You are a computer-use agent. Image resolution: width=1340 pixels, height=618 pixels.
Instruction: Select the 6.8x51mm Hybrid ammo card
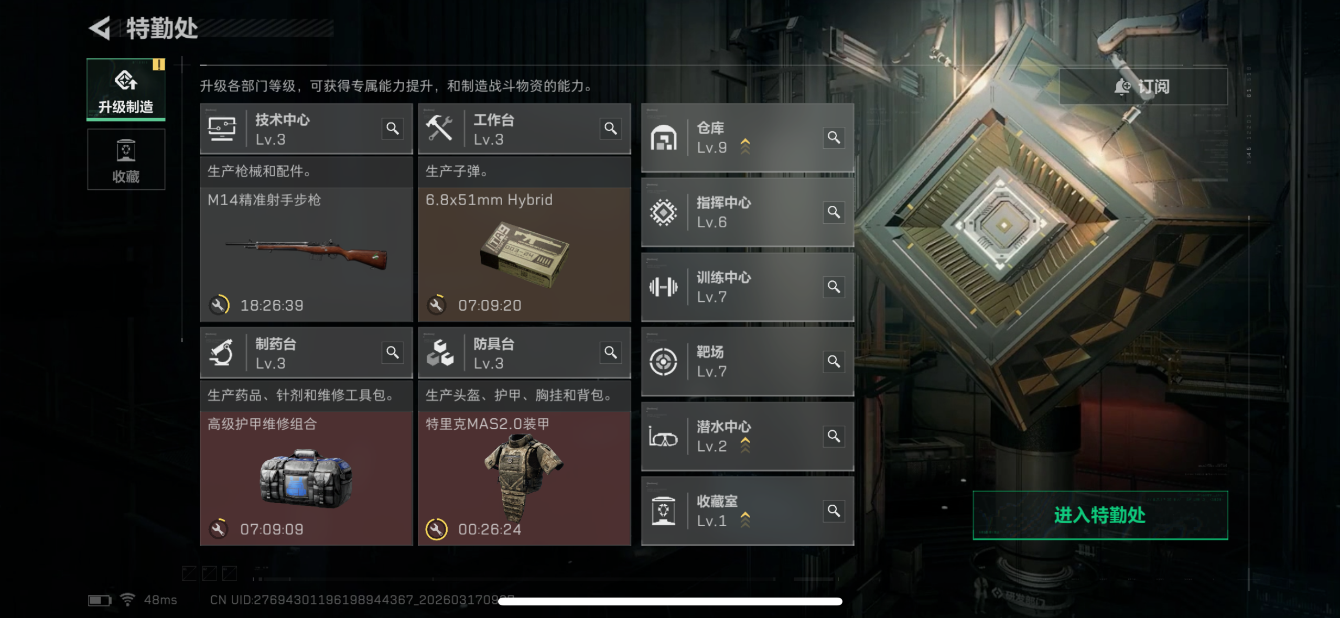coord(524,255)
